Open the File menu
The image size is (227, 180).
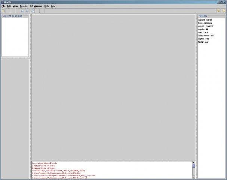3,6
